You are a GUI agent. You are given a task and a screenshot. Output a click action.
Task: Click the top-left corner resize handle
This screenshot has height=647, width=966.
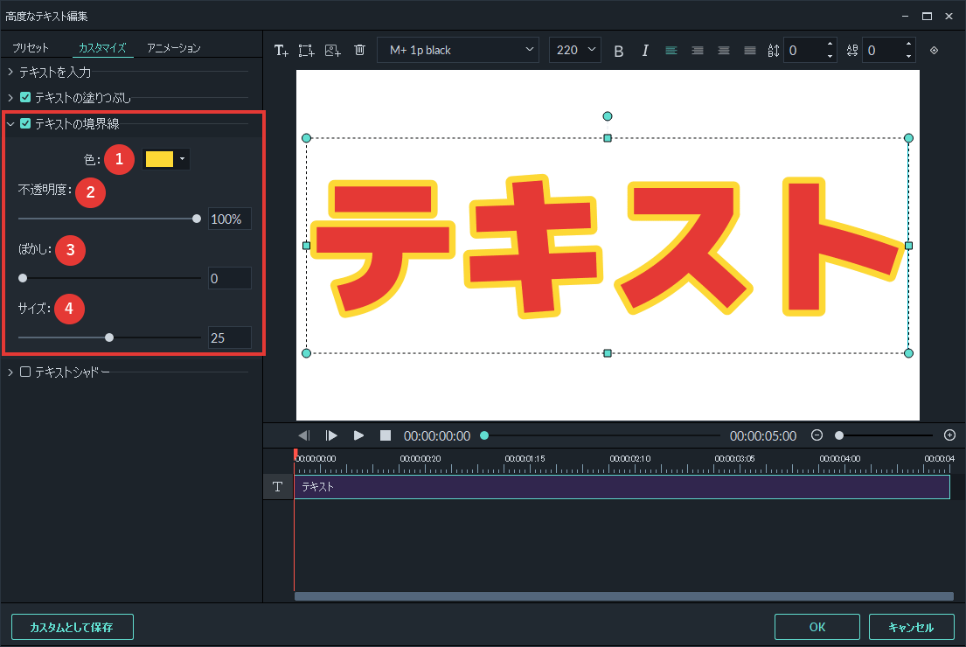[306, 138]
